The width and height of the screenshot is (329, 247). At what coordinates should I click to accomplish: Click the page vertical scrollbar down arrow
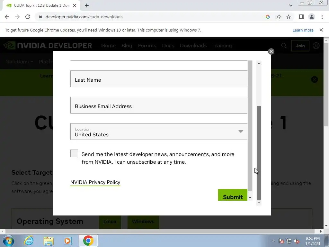326,226
